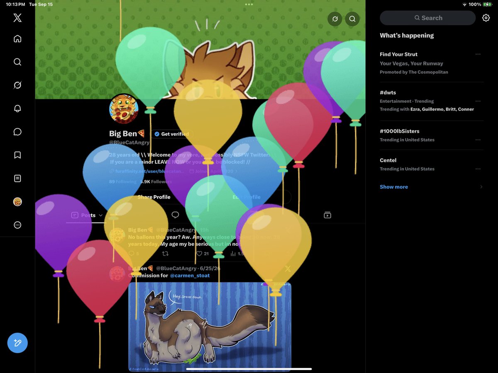Open Notifications bell icon
The image size is (498, 373).
[17, 108]
